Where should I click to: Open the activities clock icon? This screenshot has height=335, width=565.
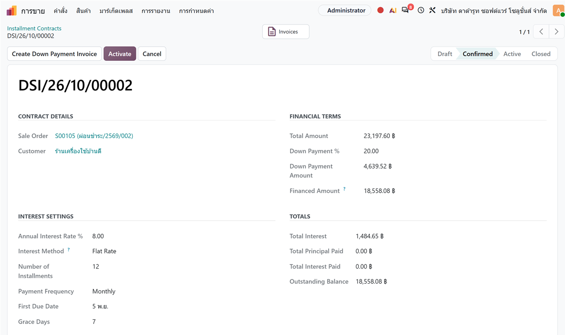pos(421,10)
